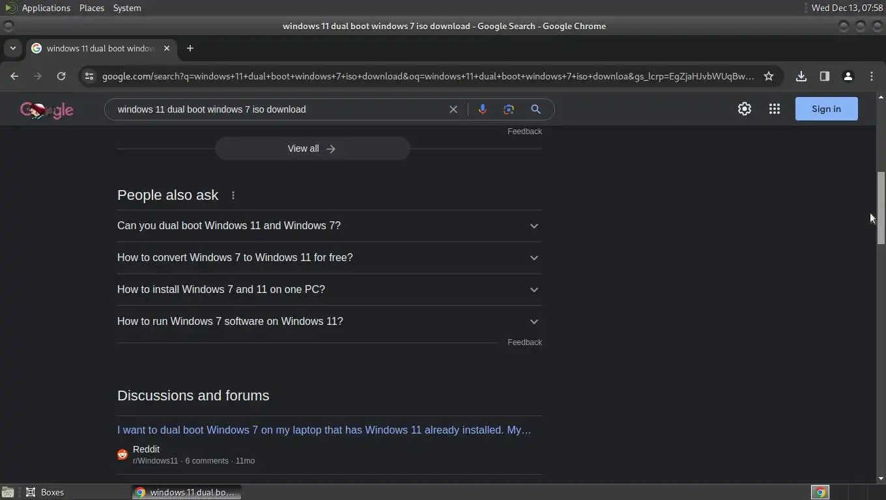
Task: Open a new browser tab
Action: pyautogui.click(x=190, y=48)
